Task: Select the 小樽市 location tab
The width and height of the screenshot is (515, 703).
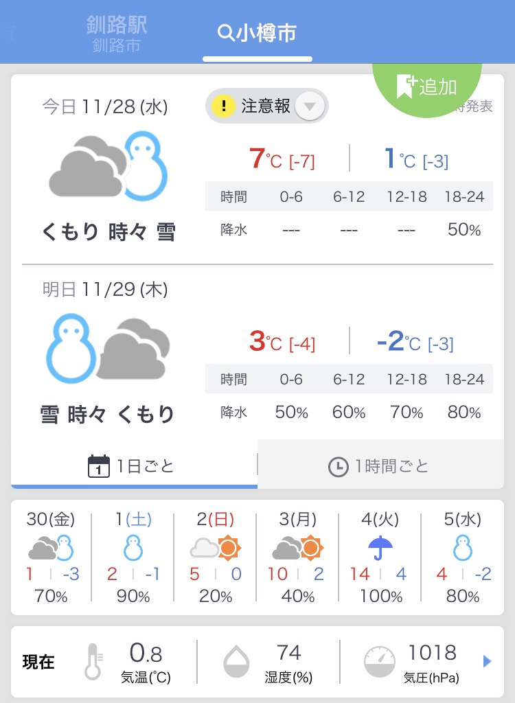Action: click(257, 33)
